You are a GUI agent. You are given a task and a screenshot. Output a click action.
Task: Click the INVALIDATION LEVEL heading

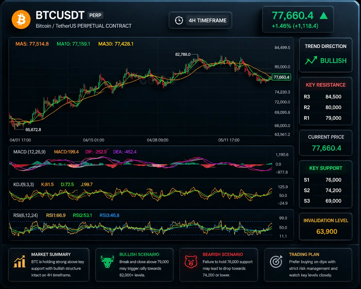326,220
